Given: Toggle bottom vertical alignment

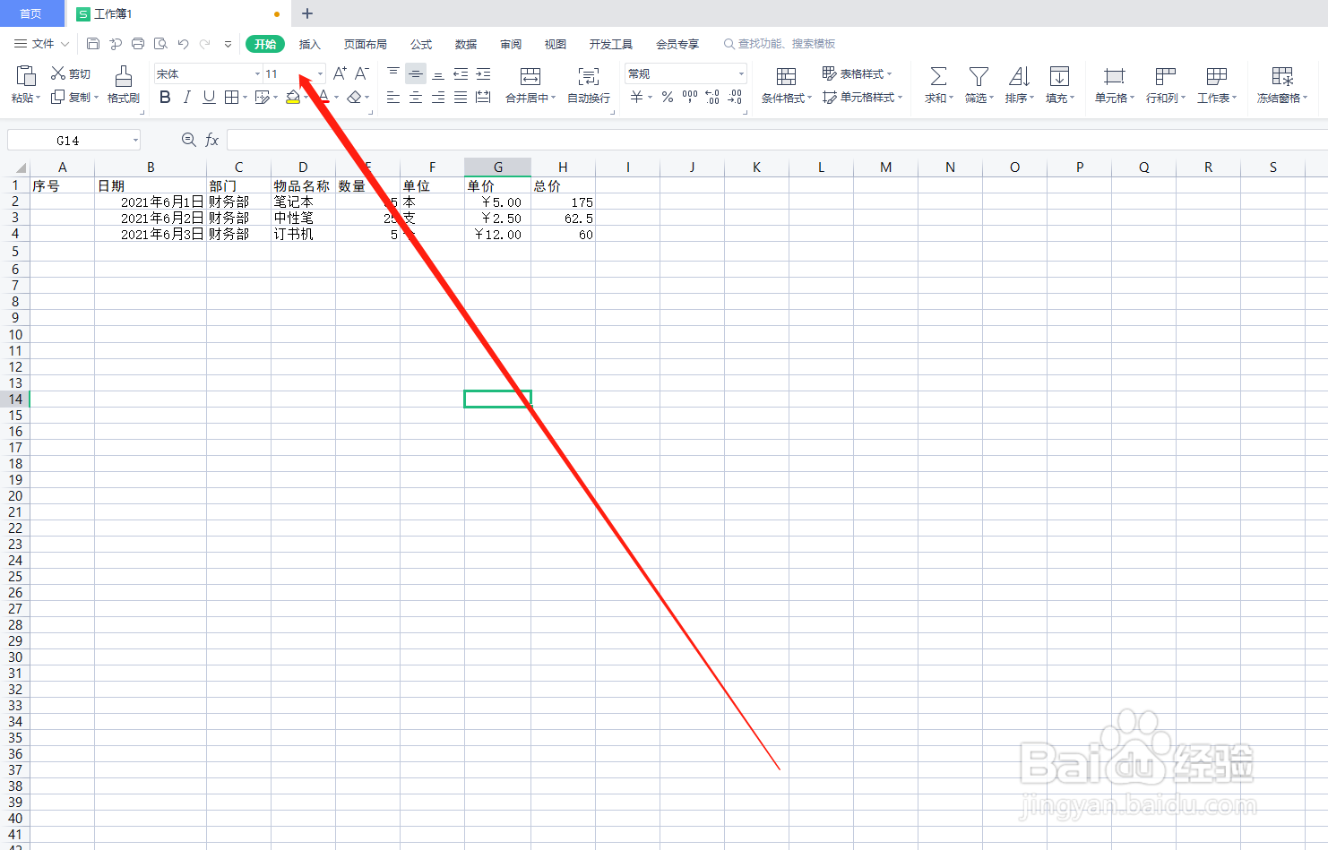Looking at the screenshot, I should point(438,73).
